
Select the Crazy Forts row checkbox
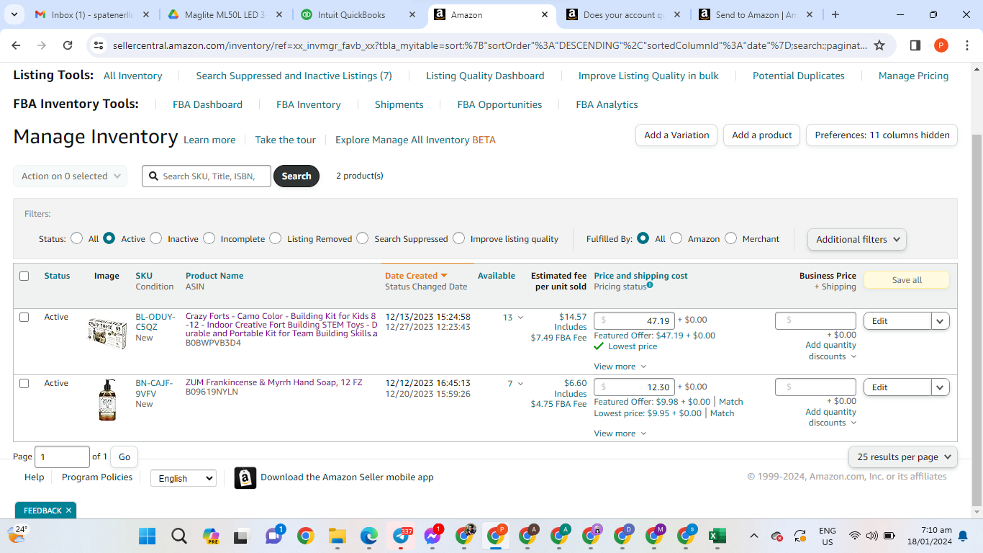[x=24, y=317]
